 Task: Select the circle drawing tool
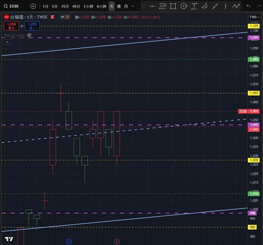click(184, 6)
